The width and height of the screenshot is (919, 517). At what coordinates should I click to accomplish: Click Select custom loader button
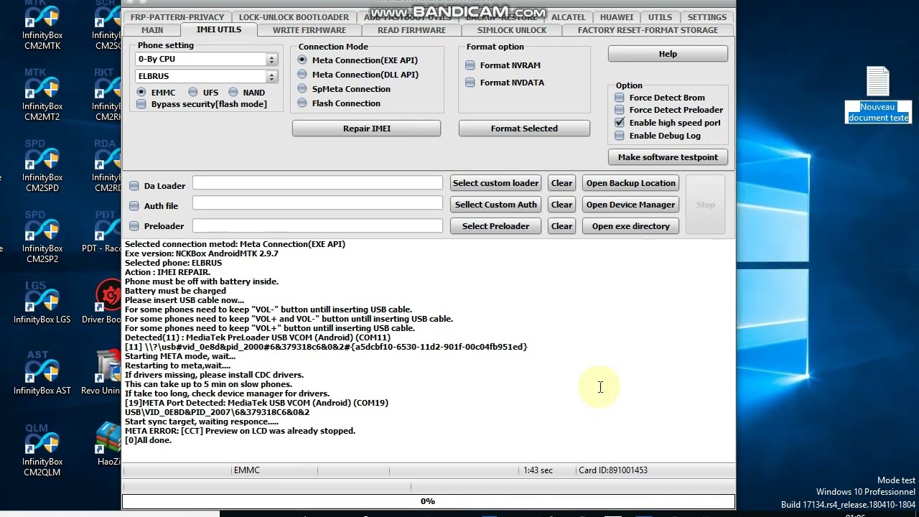coord(495,183)
